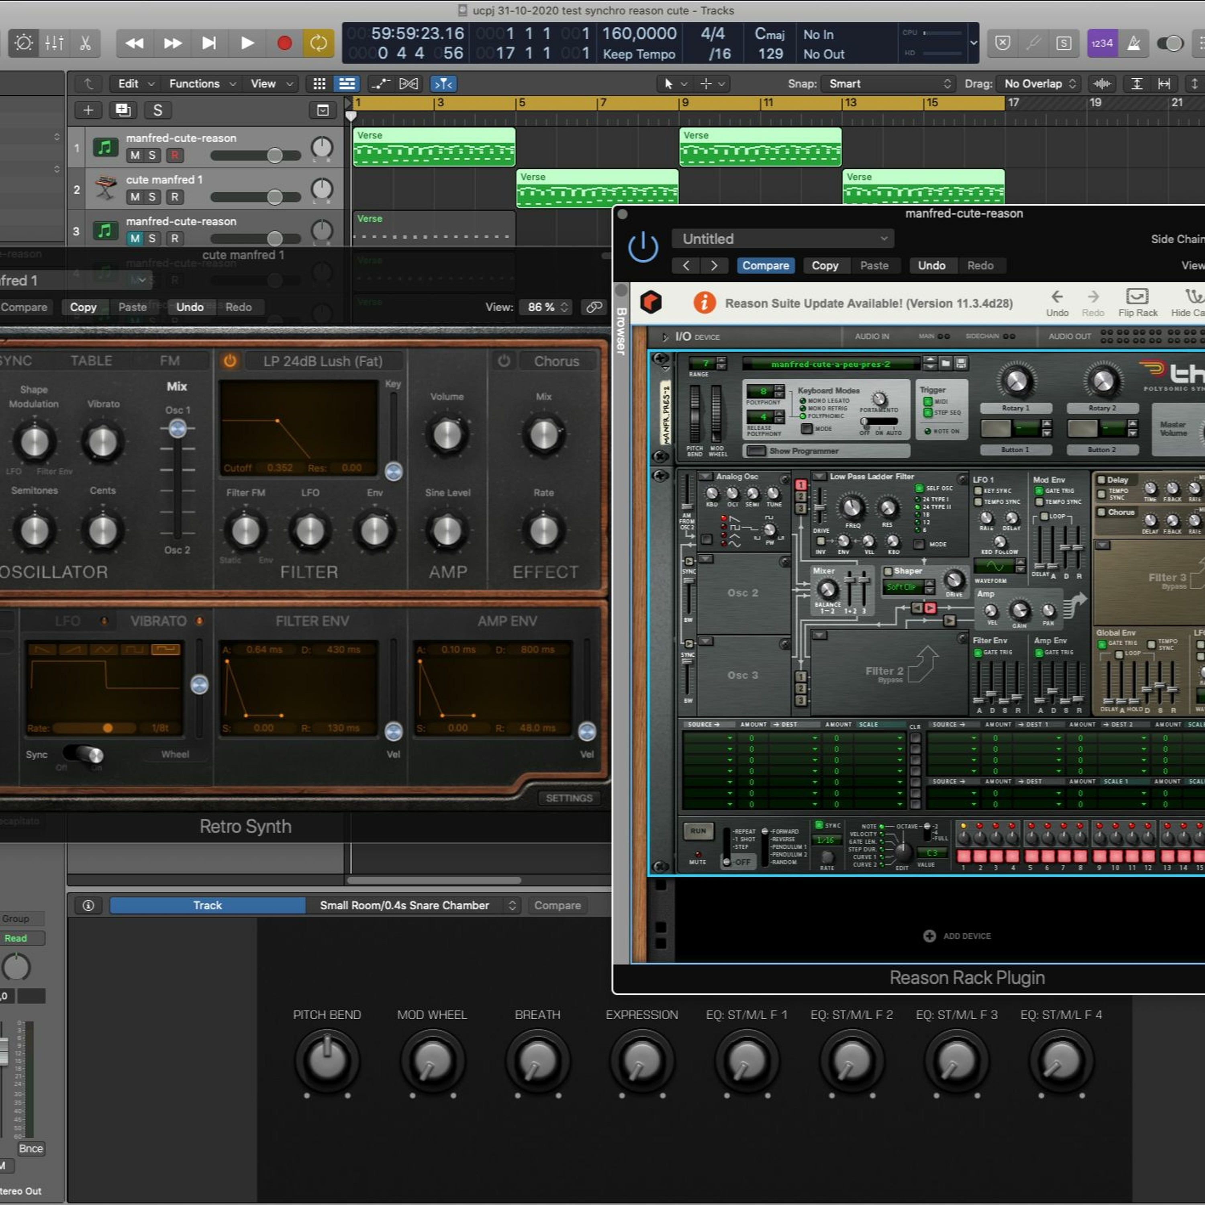Click the Link chain icon in Retro Synth header
This screenshot has width=1205, height=1205.
[594, 307]
